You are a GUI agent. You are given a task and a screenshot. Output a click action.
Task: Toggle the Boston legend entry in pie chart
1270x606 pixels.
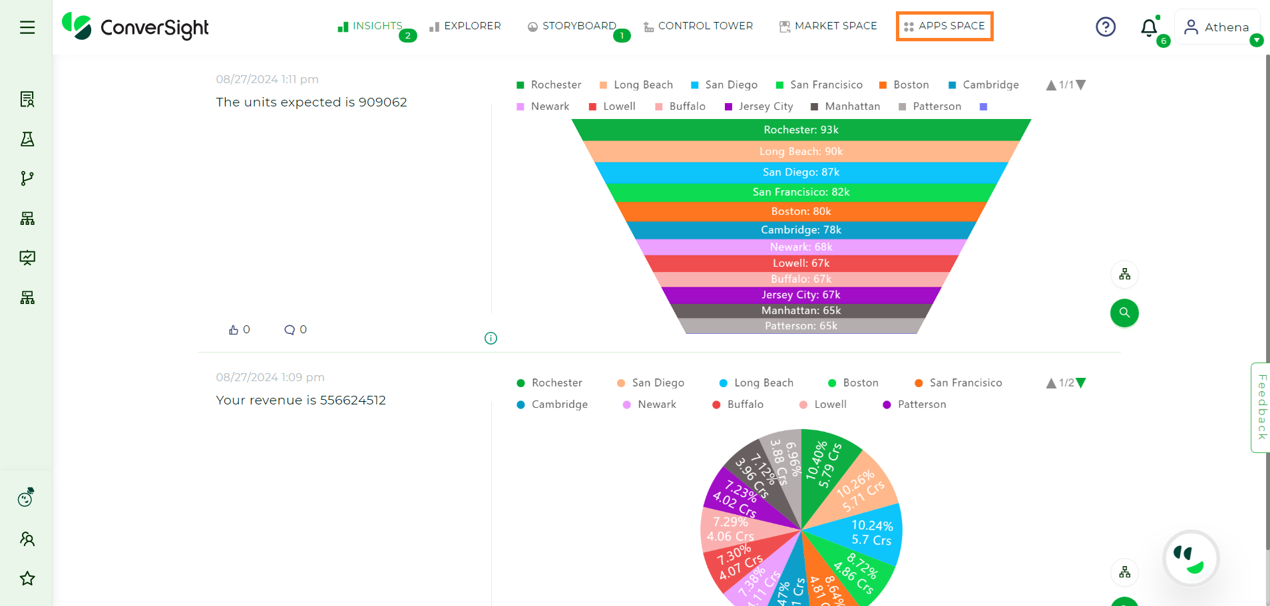pos(854,382)
